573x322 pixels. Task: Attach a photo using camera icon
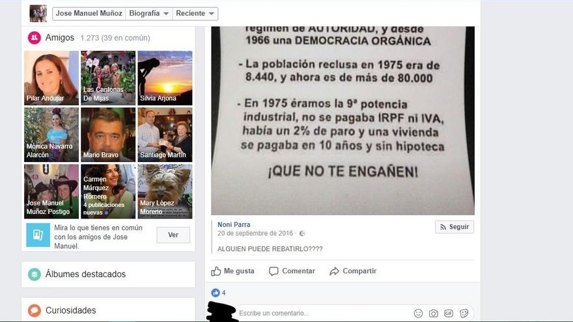click(x=434, y=314)
